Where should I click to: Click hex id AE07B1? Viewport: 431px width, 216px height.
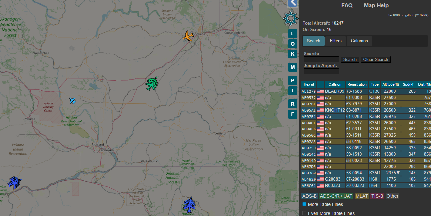click(x=309, y=116)
